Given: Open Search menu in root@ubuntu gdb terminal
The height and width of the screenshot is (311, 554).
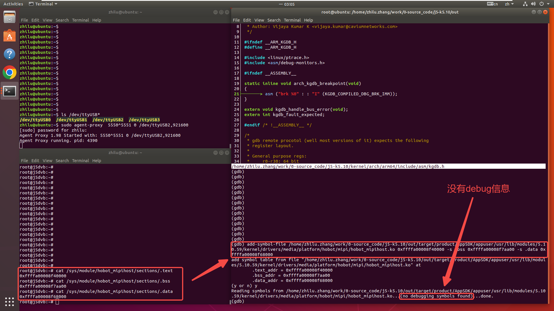Looking at the screenshot, I should point(274,20).
